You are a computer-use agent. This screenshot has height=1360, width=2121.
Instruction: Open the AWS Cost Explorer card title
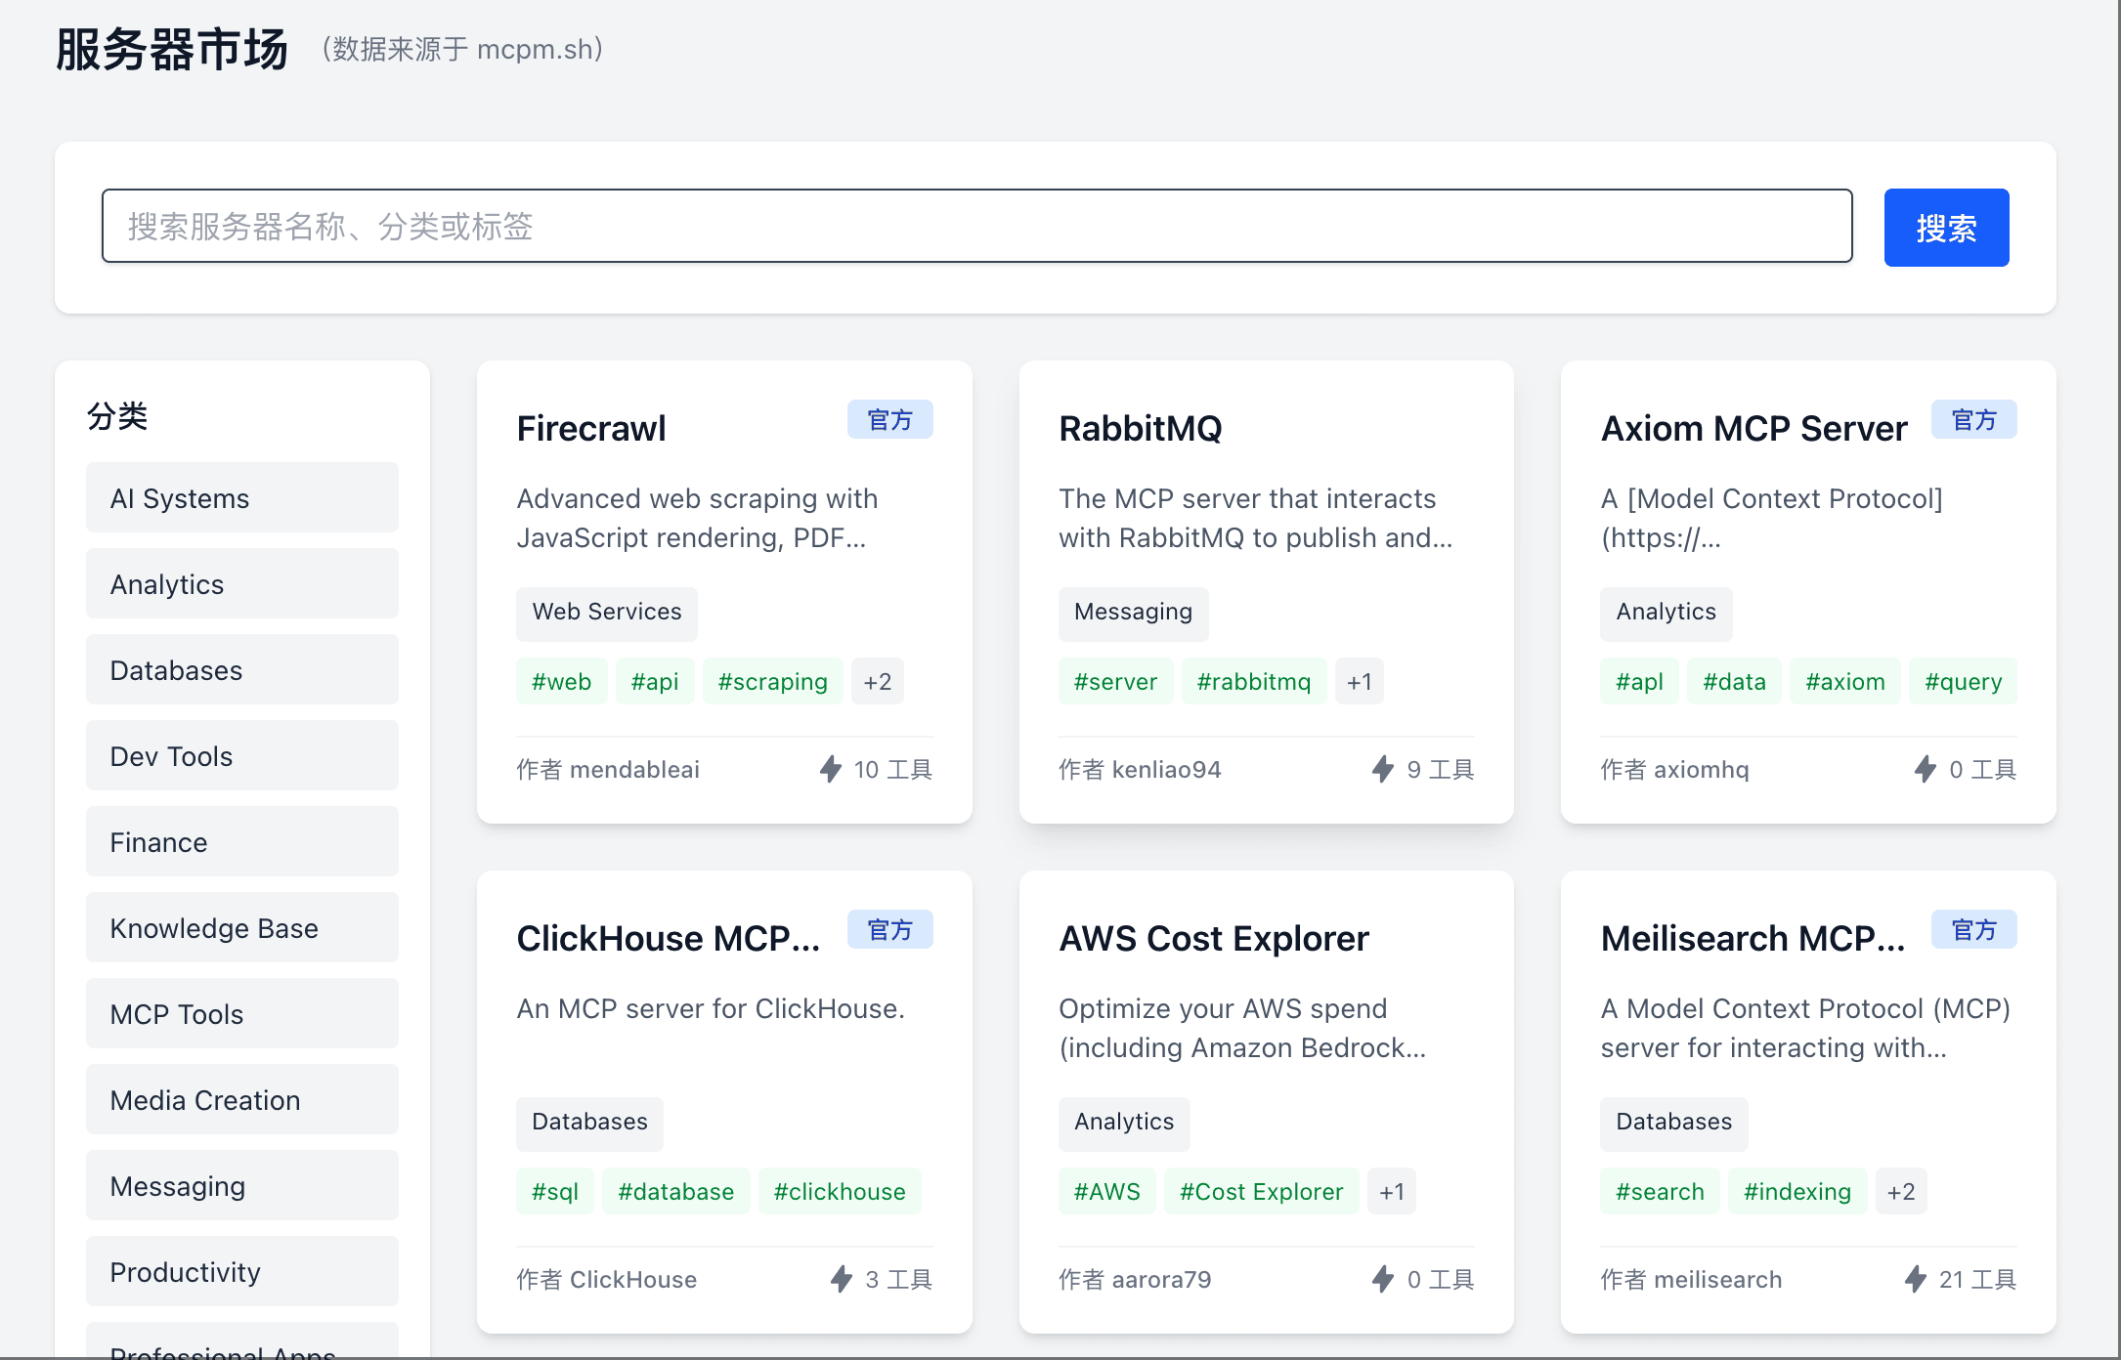(1213, 938)
